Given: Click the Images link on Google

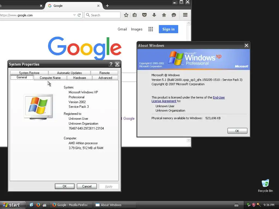Looking at the screenshot, I should click(137, 29).
